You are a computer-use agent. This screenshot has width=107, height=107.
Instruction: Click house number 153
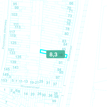(x=4, y=81)
